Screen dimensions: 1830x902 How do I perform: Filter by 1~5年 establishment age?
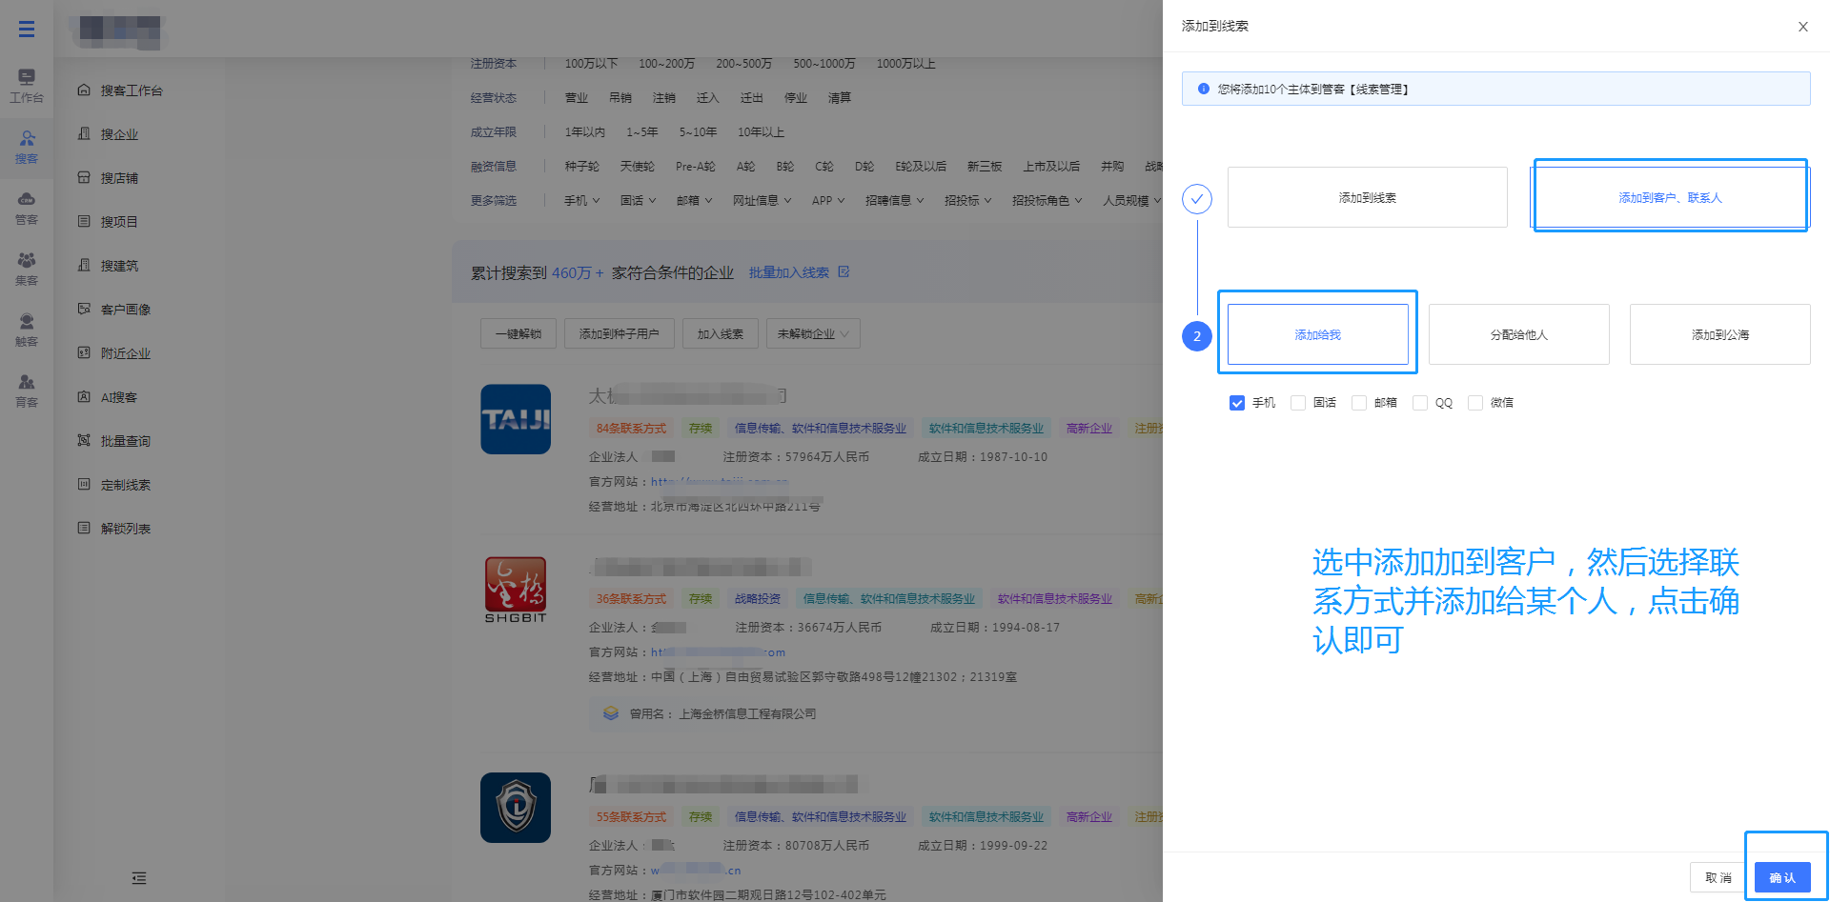[x=641, y=132]
